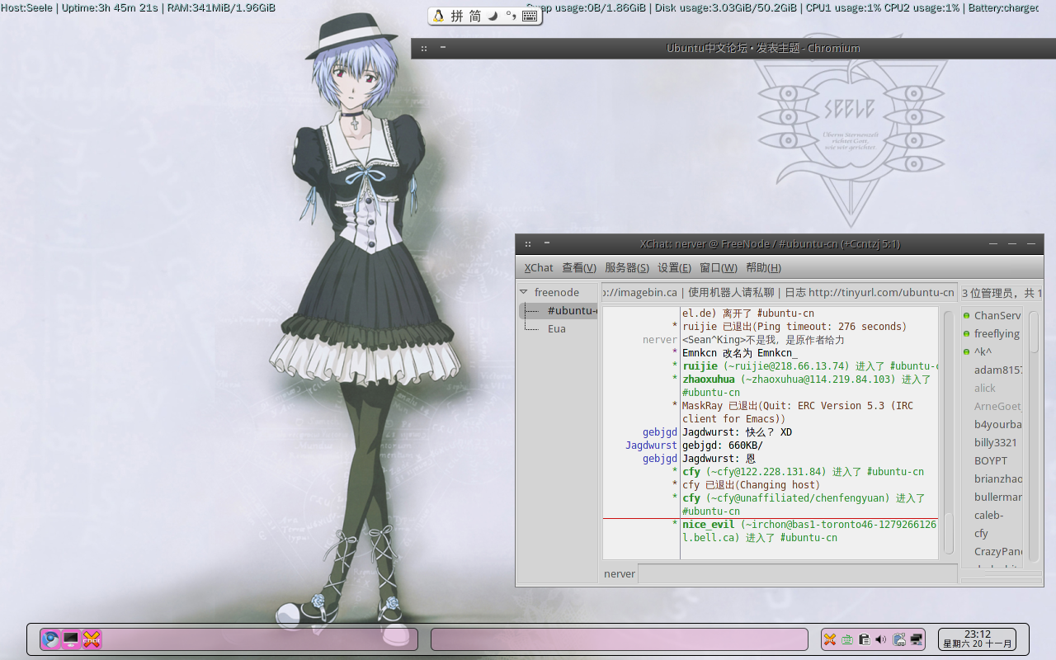Select BOYPT in user list

coord(991,460)
